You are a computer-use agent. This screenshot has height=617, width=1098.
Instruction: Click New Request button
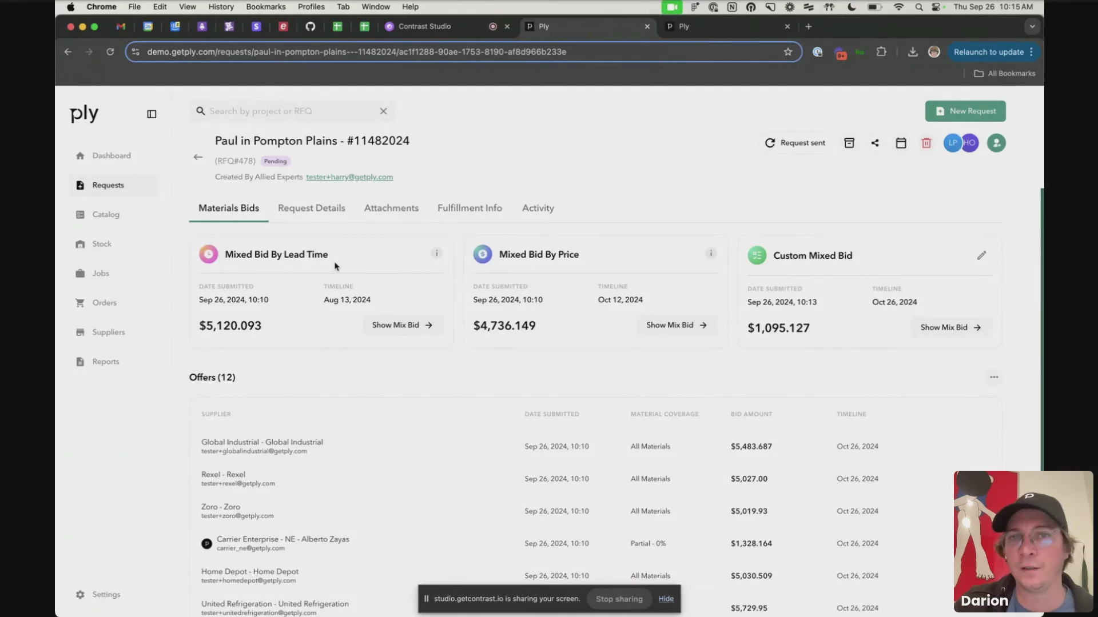[965, 111]
